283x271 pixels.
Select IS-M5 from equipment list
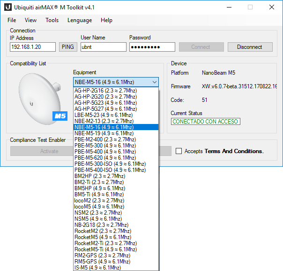(116, 268)
